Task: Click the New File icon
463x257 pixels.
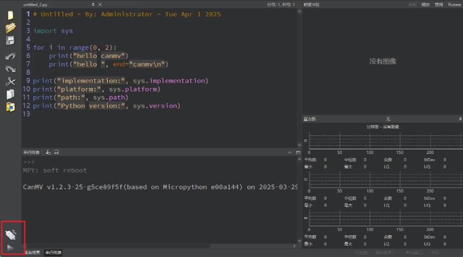Action: (10, 16)
